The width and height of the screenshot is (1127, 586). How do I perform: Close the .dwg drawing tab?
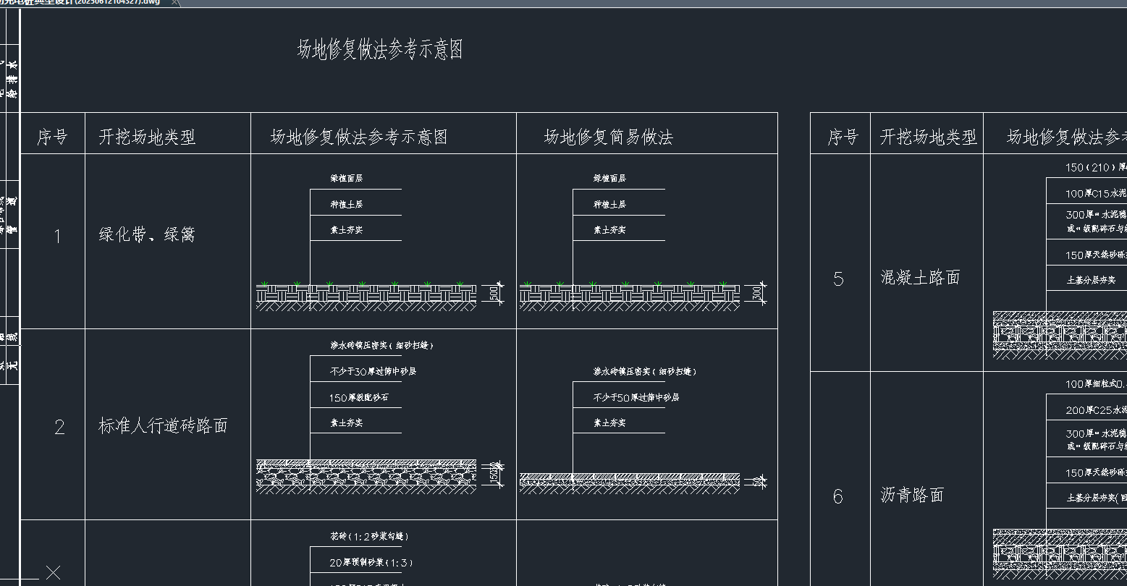pos(175,3)
